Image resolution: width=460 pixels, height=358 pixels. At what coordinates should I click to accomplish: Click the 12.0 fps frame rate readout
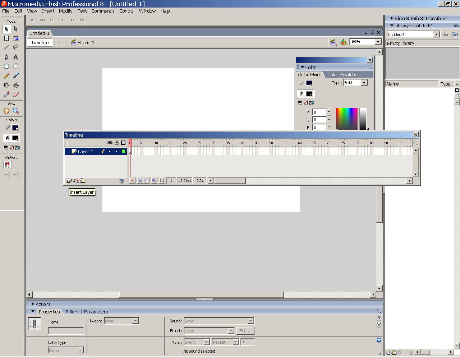point(185,181)
